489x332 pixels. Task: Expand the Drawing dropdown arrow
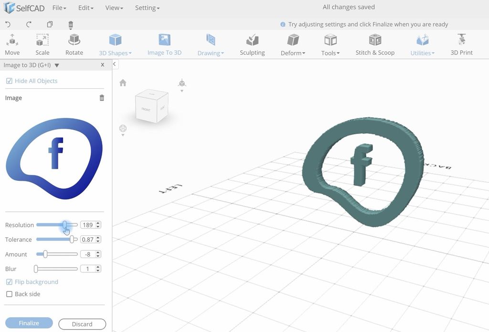point(223,53)
